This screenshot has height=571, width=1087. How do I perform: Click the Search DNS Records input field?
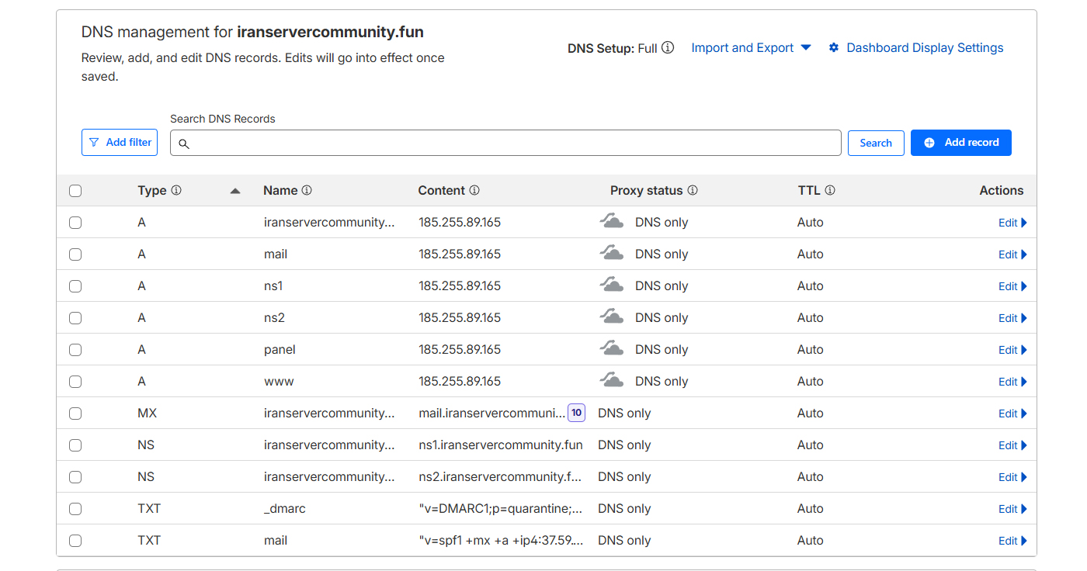(512, 143)
